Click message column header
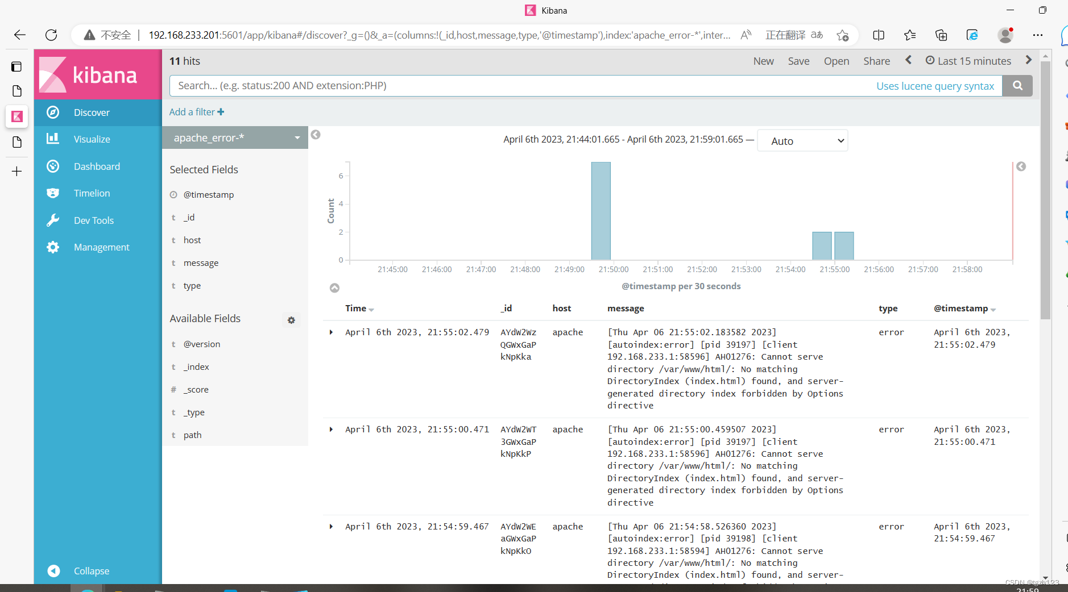 (626, 308)
